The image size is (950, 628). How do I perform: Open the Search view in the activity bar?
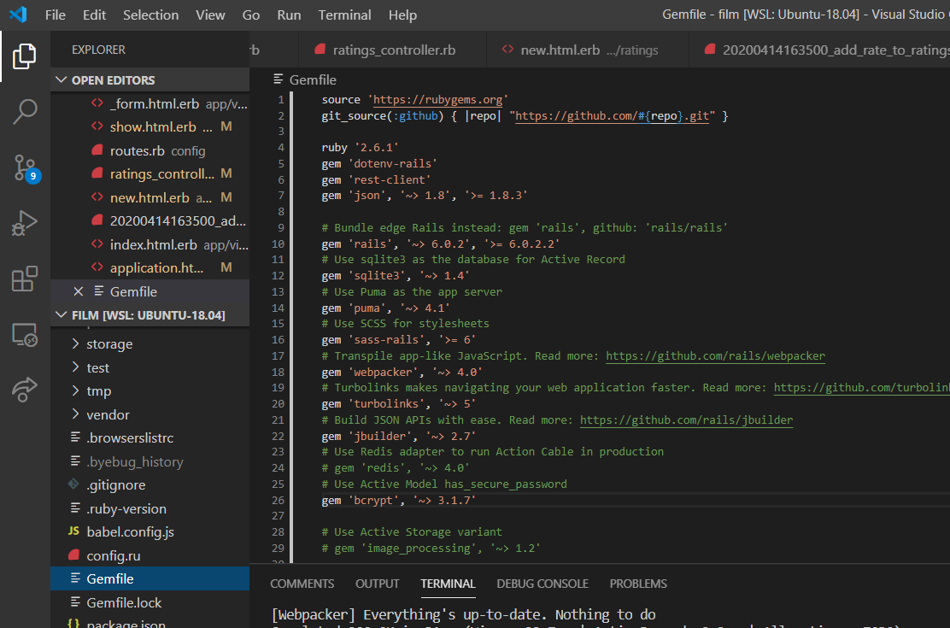pos(25,112)
